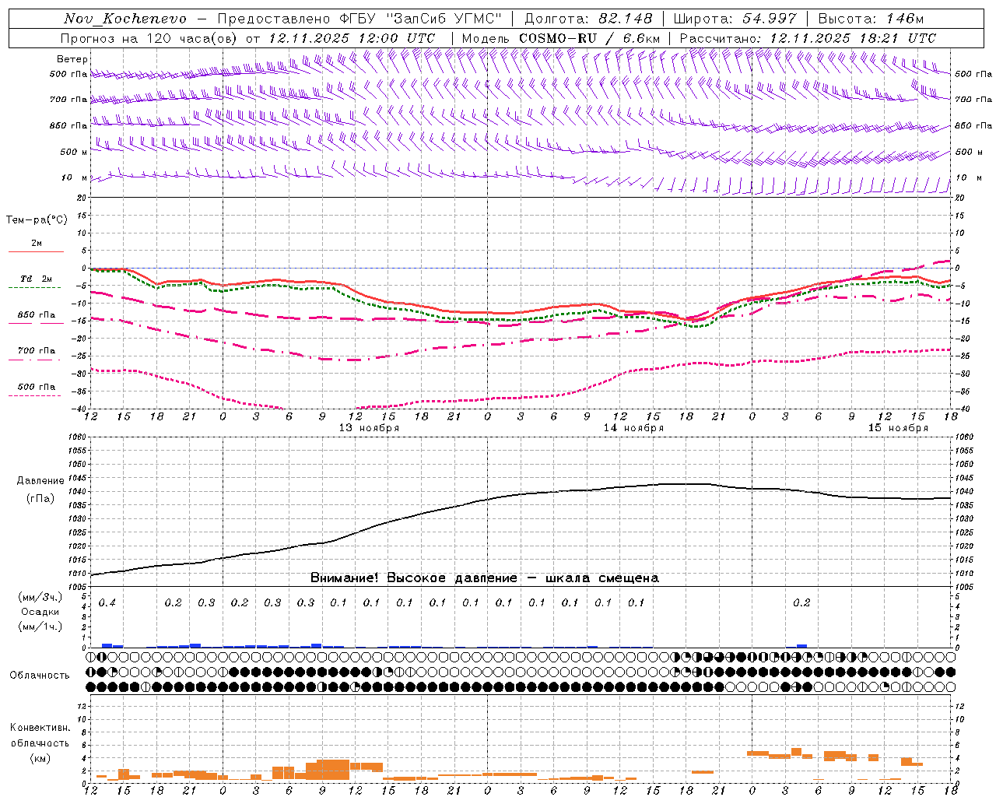This screenshot has height=797, width=996.
Task: Click the '2м' temperature legend entry
Action: coord(37,244)
